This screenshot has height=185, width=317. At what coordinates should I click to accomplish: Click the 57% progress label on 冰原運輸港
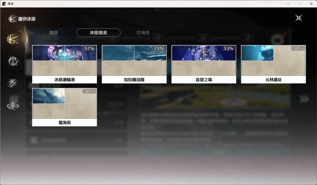(89, 48)
